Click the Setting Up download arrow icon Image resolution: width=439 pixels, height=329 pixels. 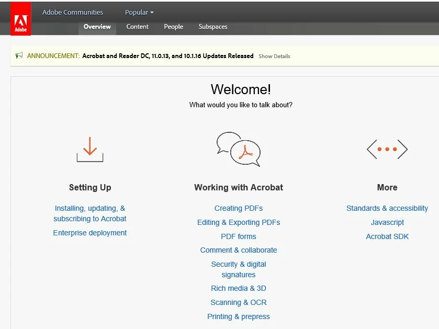click(90, 150)
